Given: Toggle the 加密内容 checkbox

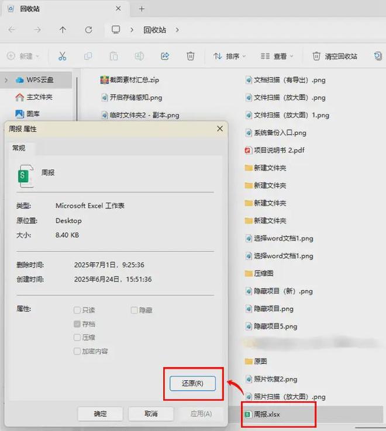Looking at the screenshot, I should coord(77,351).
